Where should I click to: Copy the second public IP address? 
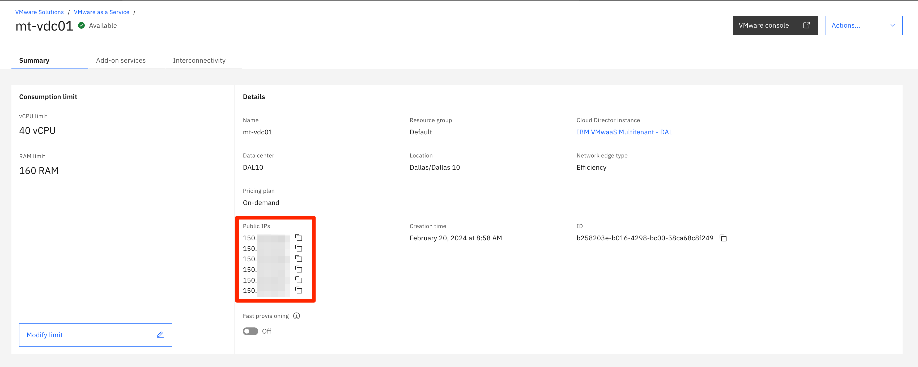click(299, 248)
